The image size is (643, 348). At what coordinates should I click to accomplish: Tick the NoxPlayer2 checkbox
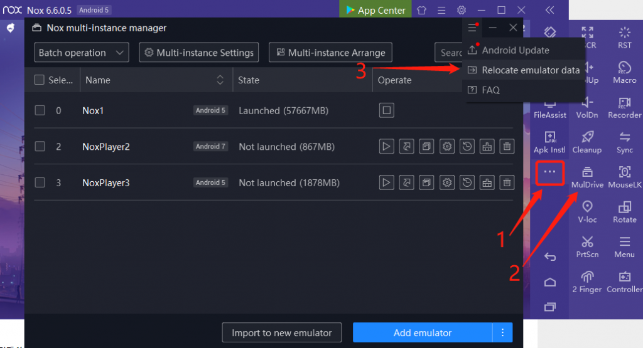(x=40, y=147)
